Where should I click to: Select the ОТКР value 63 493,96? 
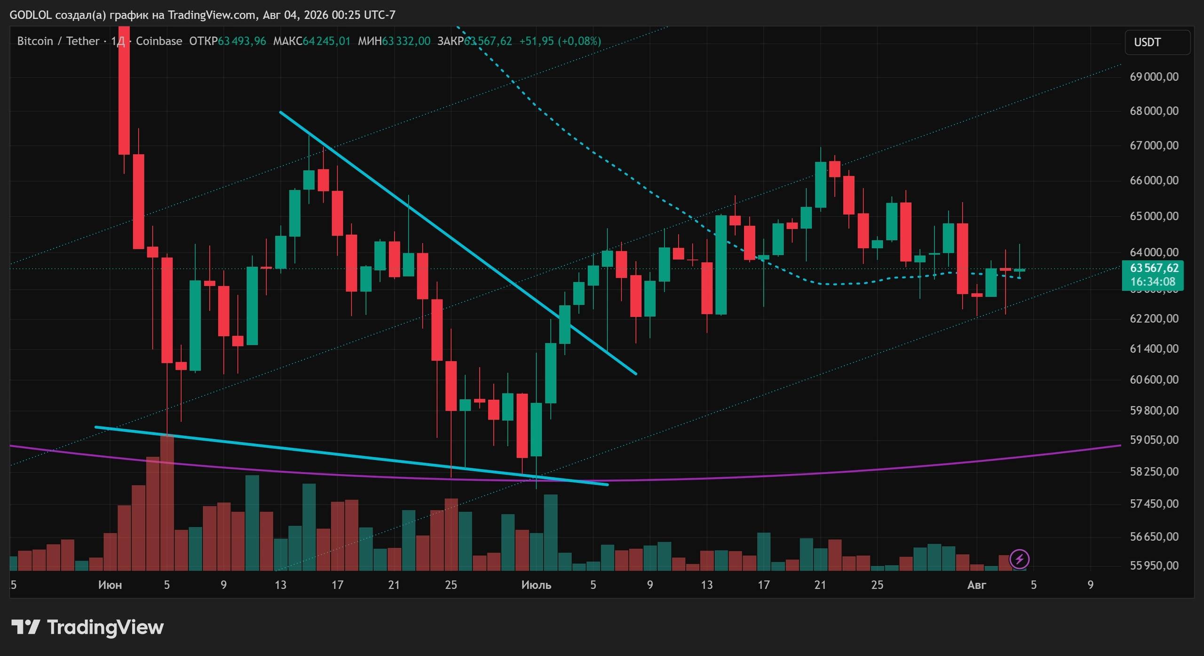point(242,41)
